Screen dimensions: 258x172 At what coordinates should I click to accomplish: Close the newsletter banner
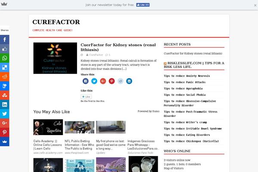[255, 5]
